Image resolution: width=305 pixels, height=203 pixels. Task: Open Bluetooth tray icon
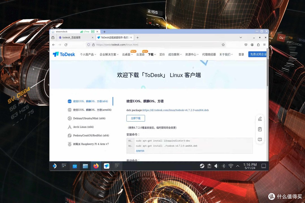click(x=223, y=166)
